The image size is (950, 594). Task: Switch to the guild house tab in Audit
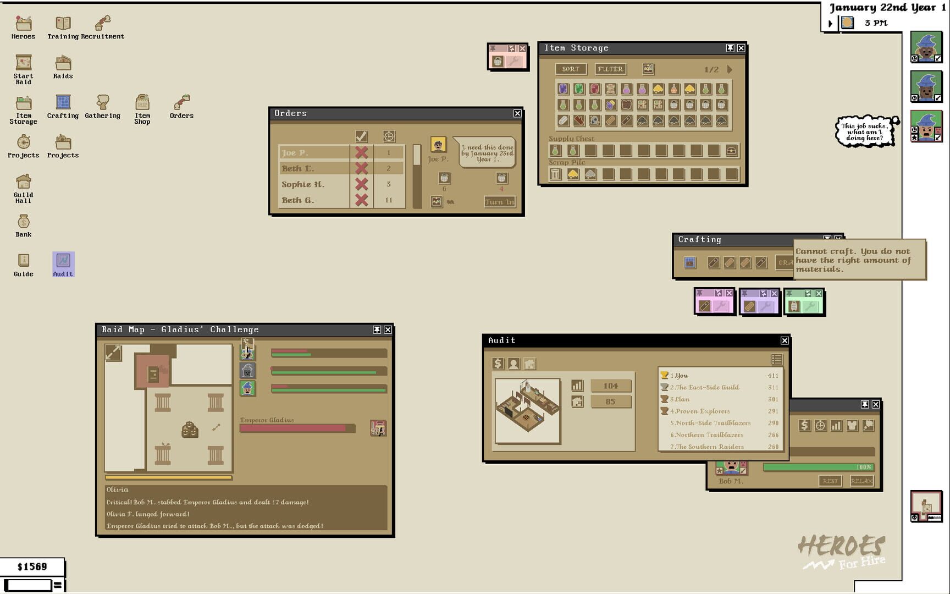coord(528,364)
